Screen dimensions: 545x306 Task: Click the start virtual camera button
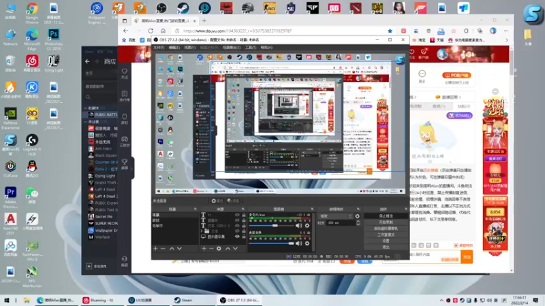(386, 228)
